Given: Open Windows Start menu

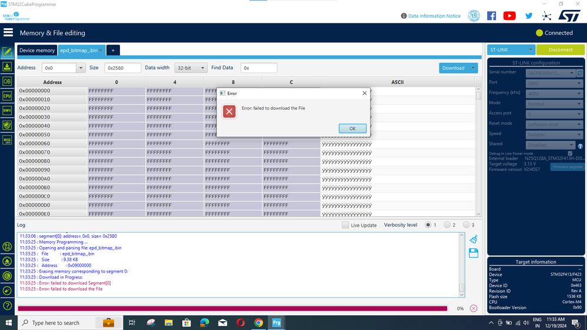Looking at the screenshot, I should (9, 322).
